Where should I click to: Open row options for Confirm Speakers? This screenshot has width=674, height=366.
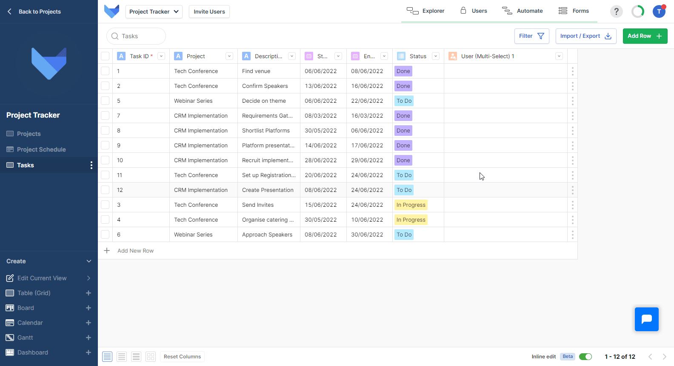(x=573, y=86)
